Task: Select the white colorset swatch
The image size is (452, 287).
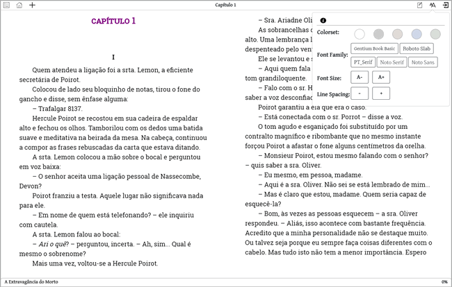Action: (360, 34)
